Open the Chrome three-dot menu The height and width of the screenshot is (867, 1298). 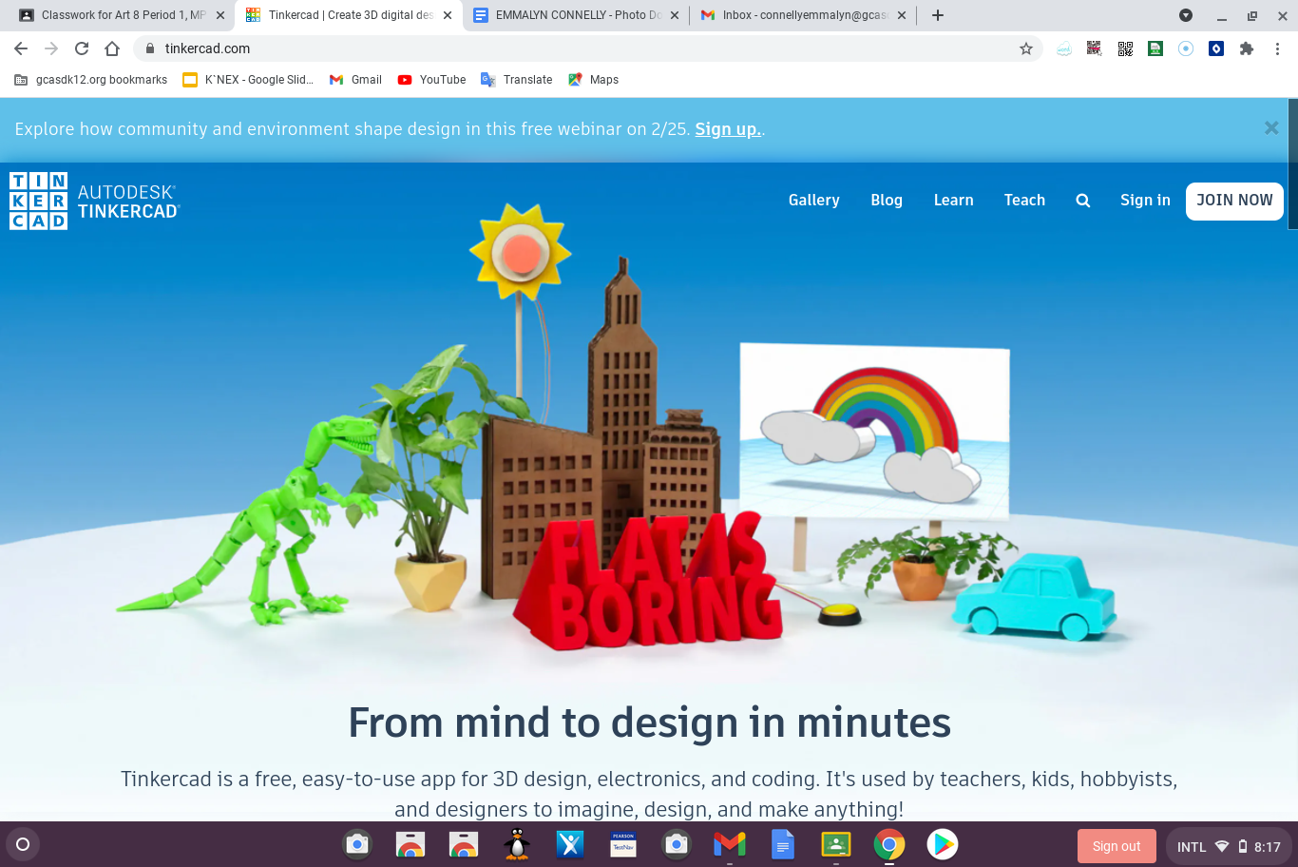coord(1276,48)
